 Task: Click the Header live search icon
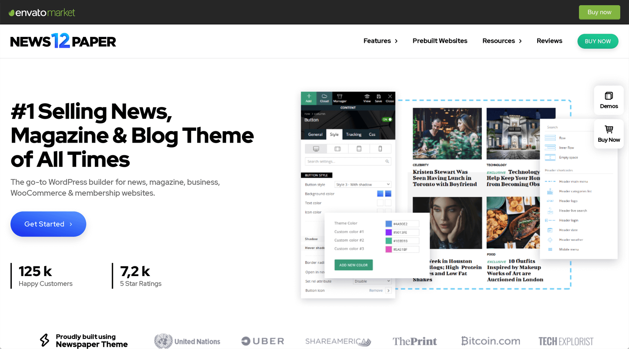[x=550, y=211]
